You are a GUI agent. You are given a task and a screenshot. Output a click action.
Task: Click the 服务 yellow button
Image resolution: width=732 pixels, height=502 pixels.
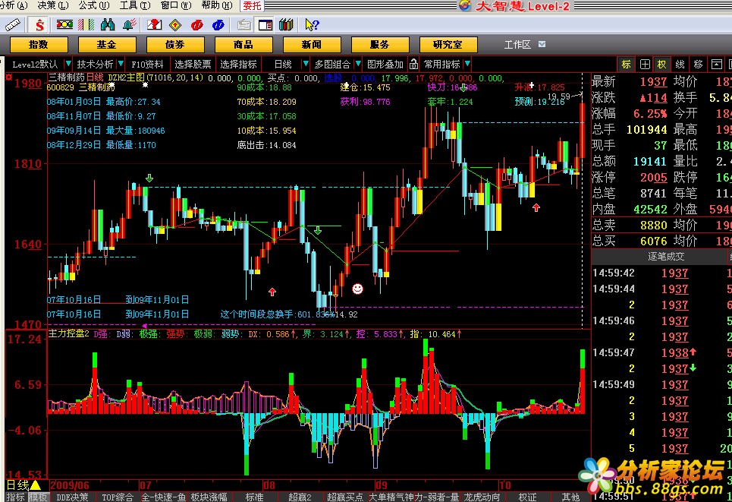point(380,45)
